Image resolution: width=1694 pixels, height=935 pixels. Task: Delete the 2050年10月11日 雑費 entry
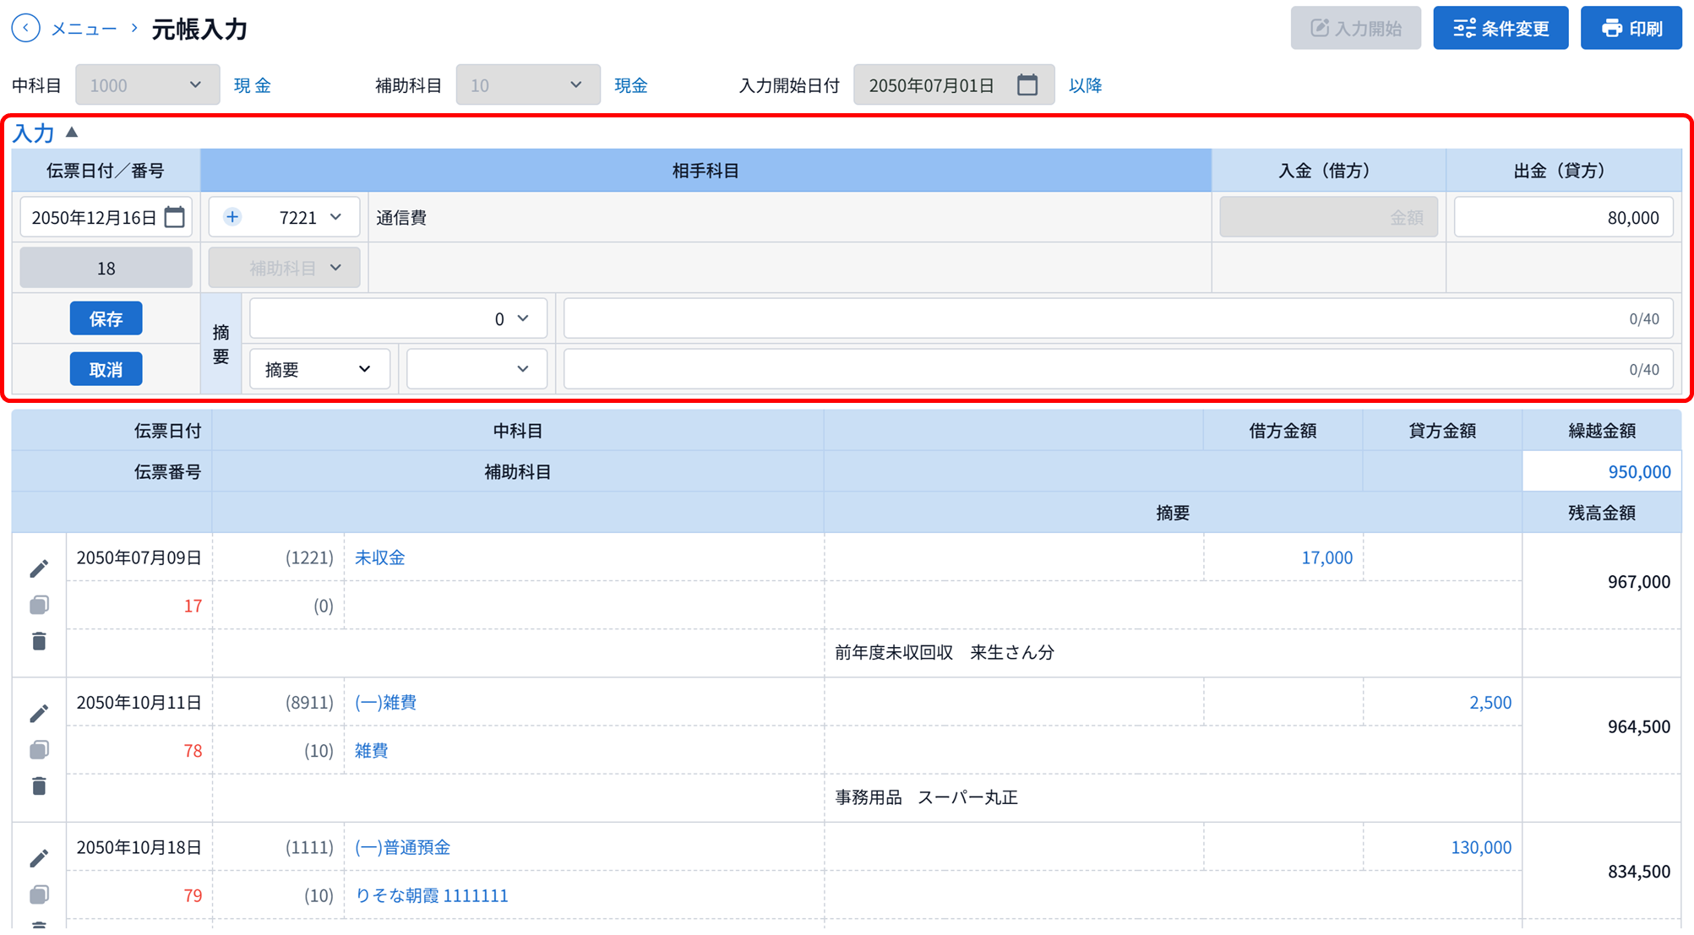click(x=39, y=786)
